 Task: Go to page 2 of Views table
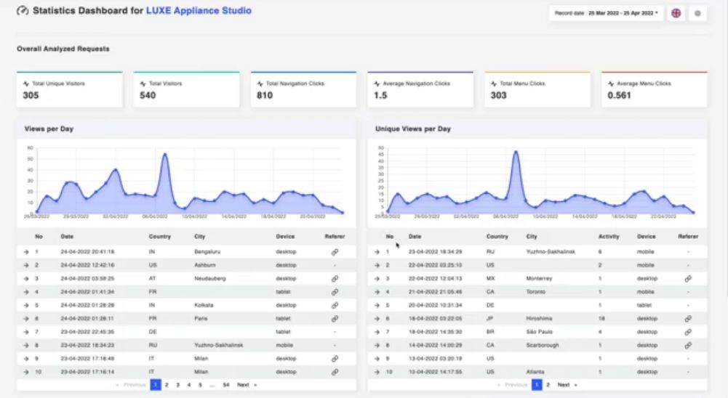[x=167, y=385]
